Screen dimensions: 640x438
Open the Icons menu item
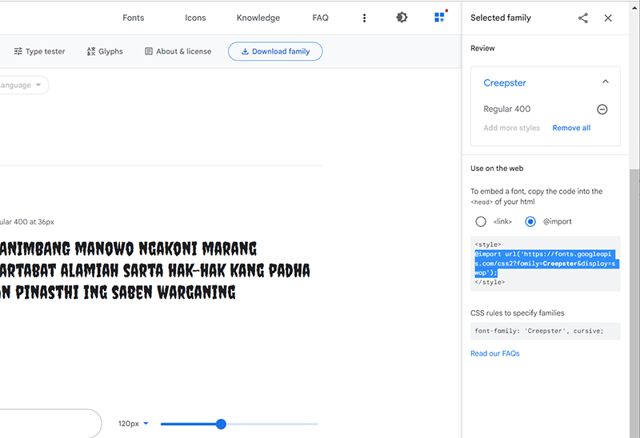click(195, 18)
